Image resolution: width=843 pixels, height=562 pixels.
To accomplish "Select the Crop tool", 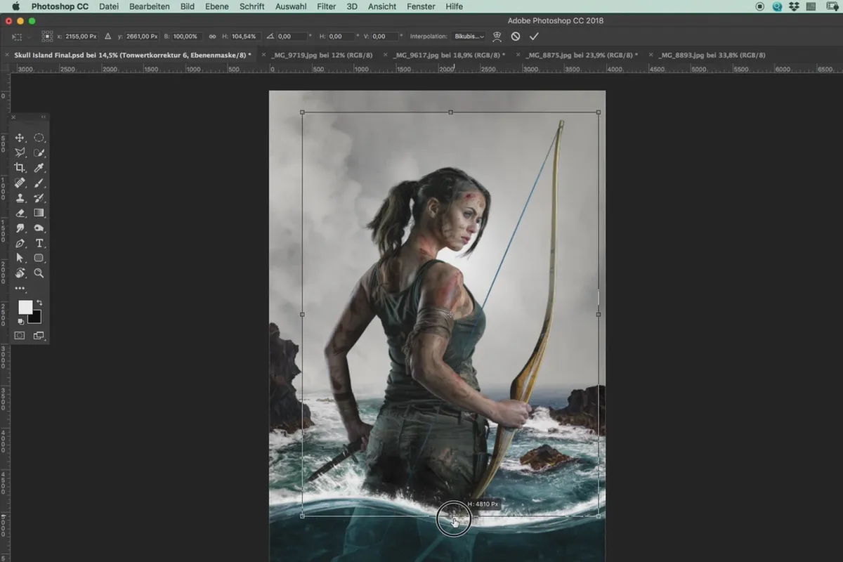I will [20, 168].
